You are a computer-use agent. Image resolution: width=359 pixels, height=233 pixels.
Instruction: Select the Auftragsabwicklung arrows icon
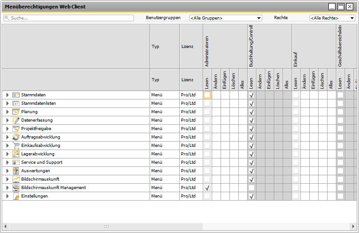click(16, 137)
